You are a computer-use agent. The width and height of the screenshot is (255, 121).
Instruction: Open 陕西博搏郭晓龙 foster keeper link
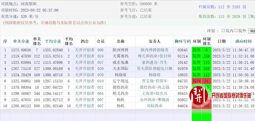[155, 50]
